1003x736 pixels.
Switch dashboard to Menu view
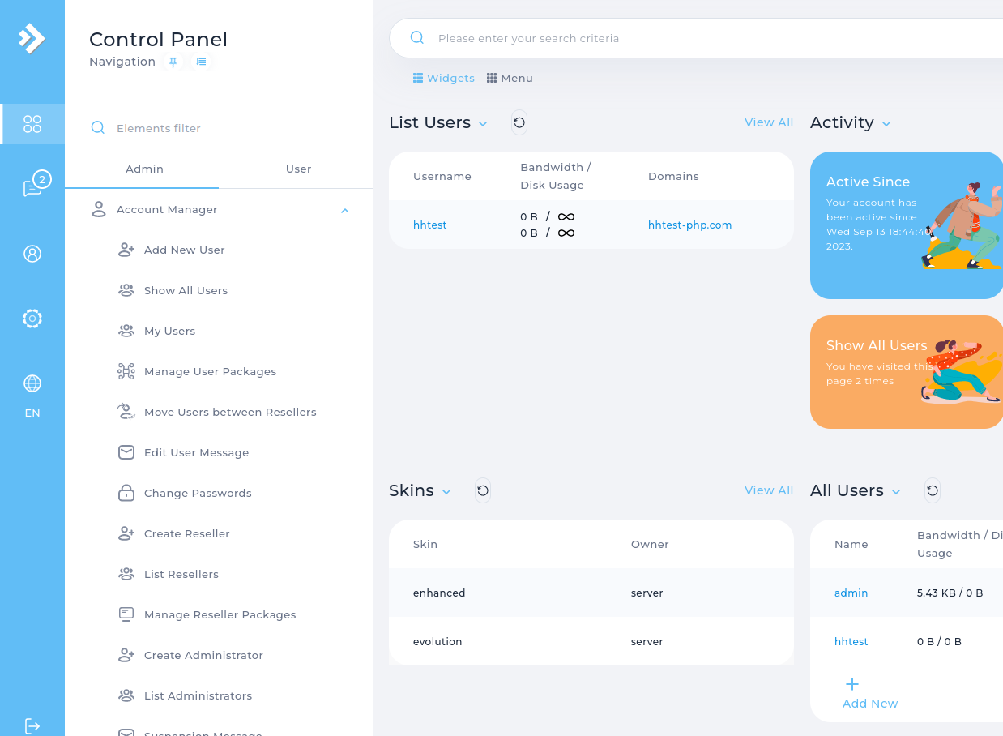509,78
